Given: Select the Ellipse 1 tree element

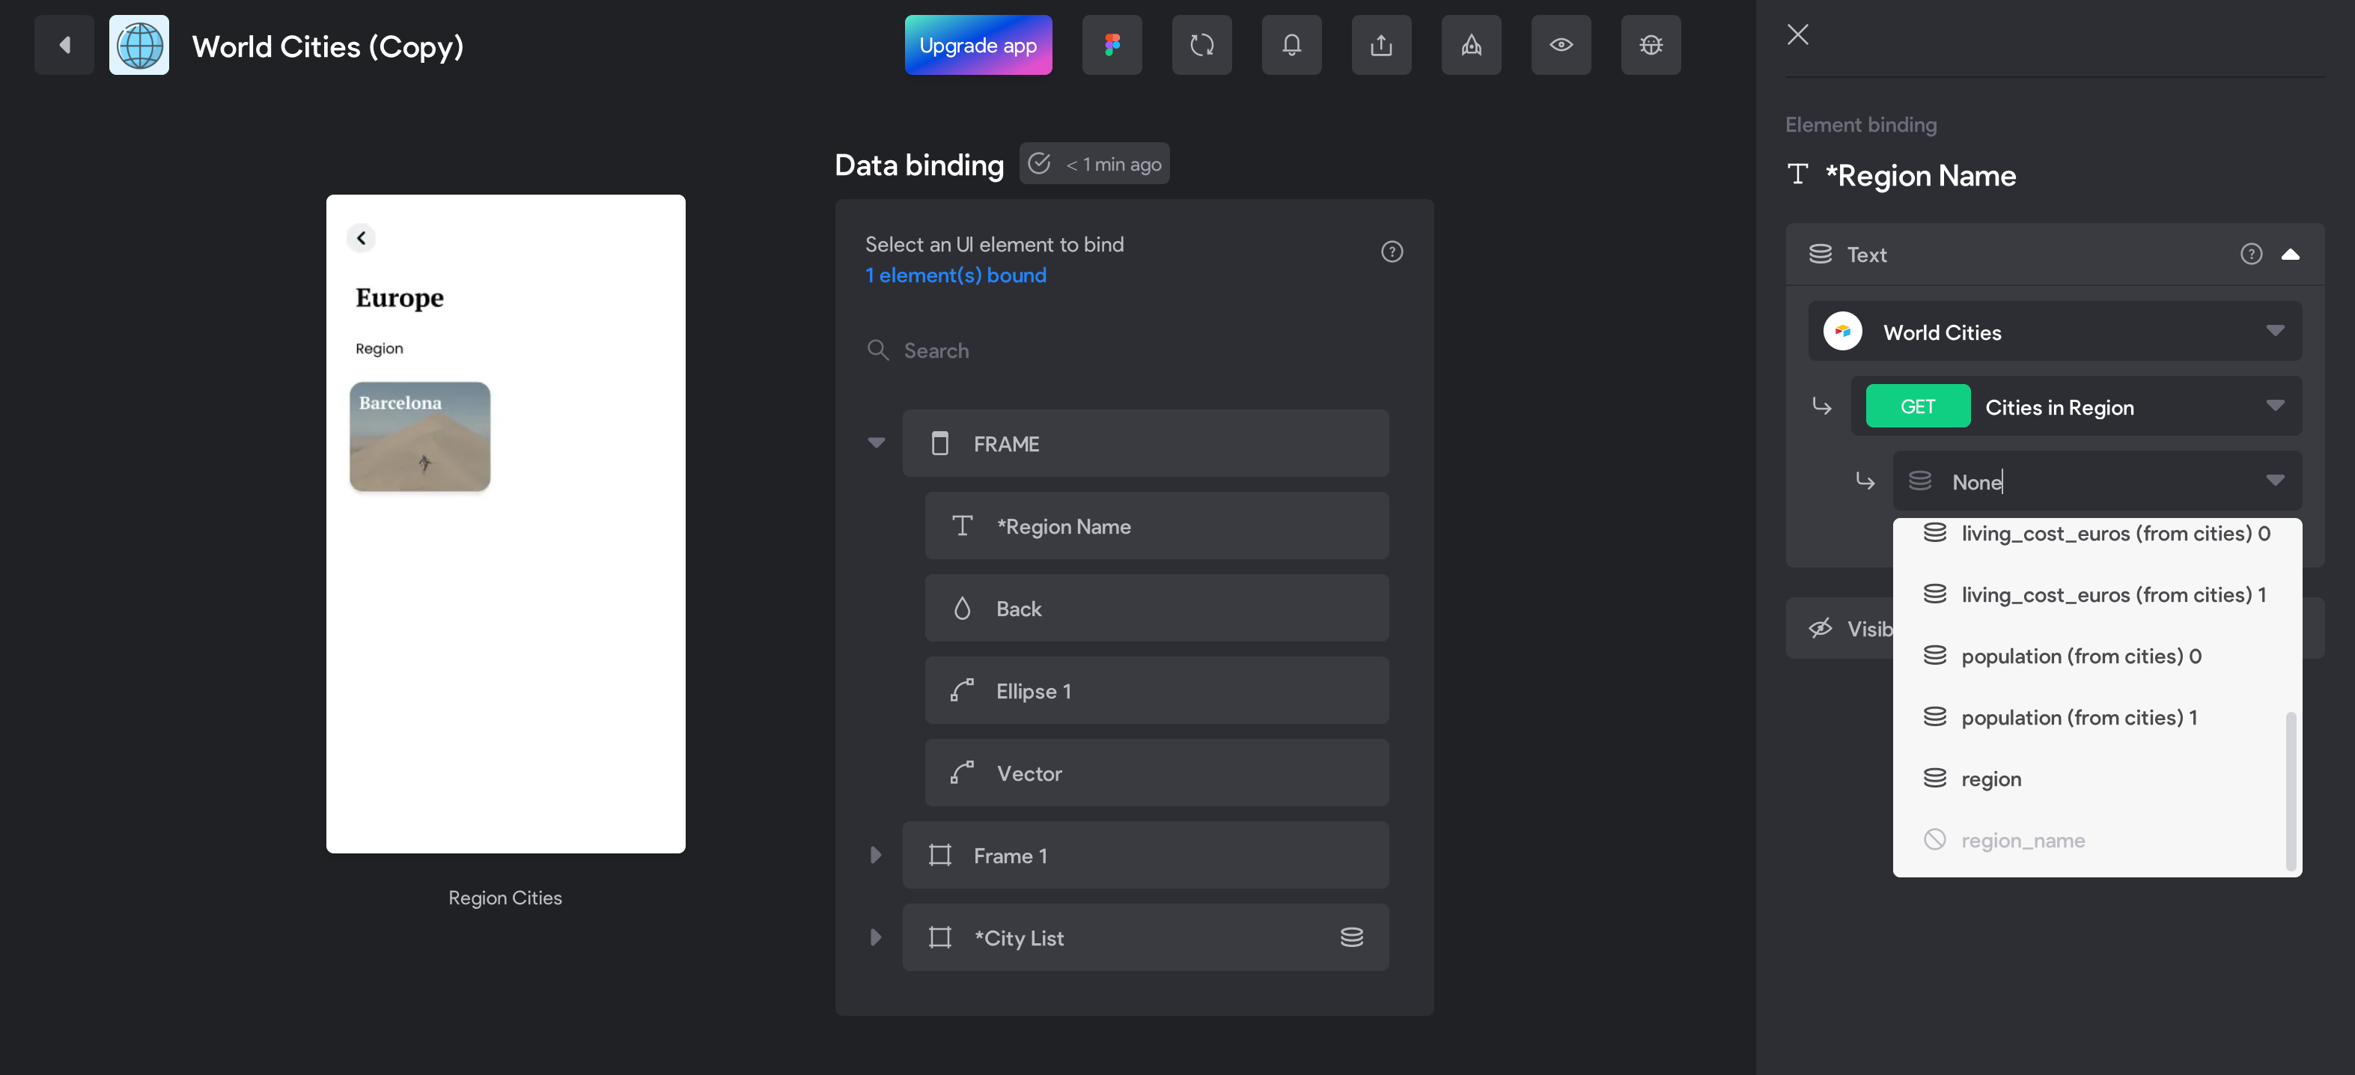Looking at the screenshot, I should click(x=1157, y=690).
